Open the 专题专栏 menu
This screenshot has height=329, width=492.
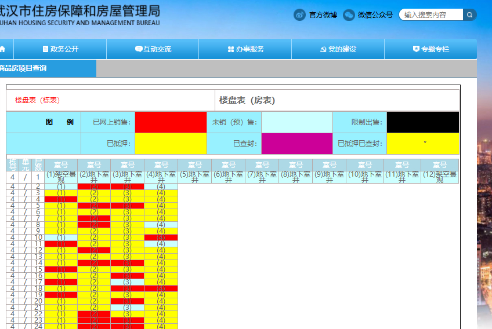pyautogui.click(x=430, y=49)
